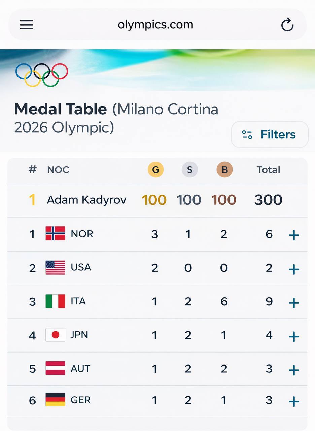Screen dimensions: 315x431
Task: Click the olympics.com address bar
Action: tap(155, 24)
